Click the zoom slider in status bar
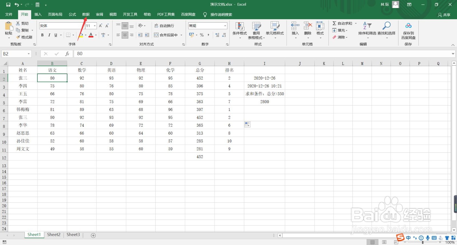This screenshot has width=457, height=245. 423,242
